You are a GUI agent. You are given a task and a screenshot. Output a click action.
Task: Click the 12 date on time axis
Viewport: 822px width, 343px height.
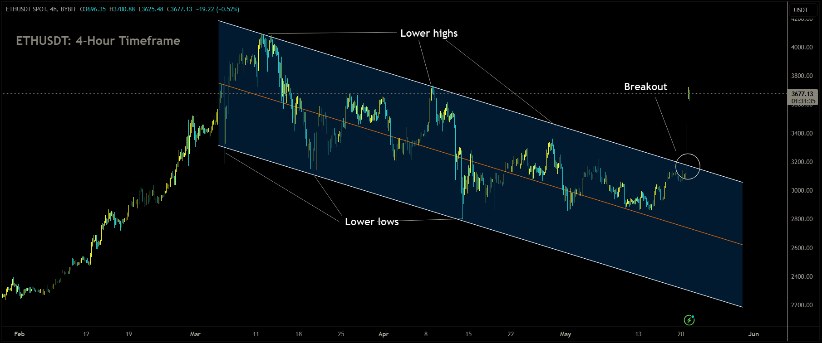[x=86, y=334]
